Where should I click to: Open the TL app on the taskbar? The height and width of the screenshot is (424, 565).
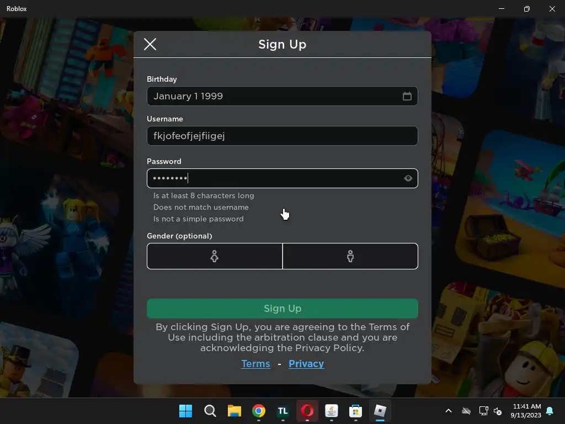point(283,411)
